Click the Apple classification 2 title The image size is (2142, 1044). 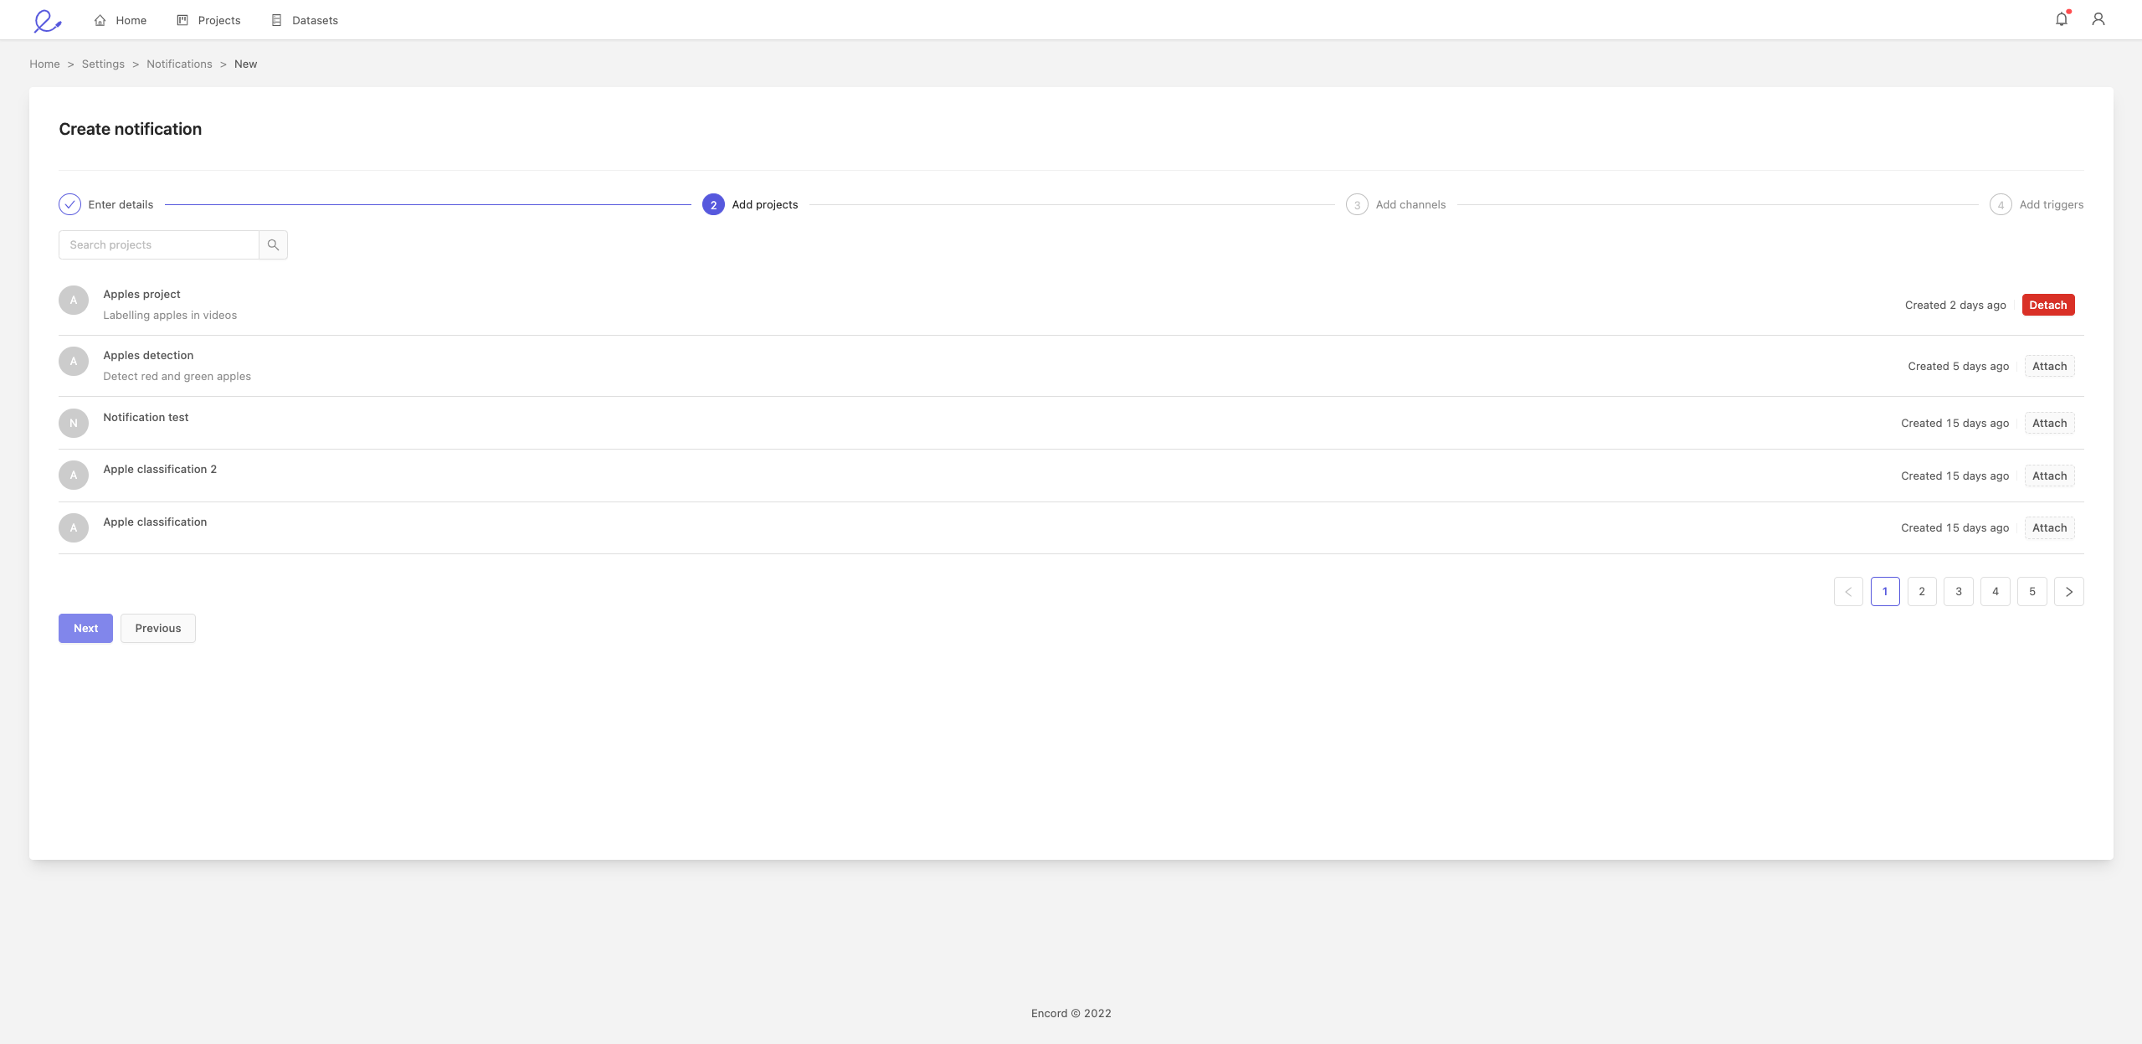click(x=160, y=469)
